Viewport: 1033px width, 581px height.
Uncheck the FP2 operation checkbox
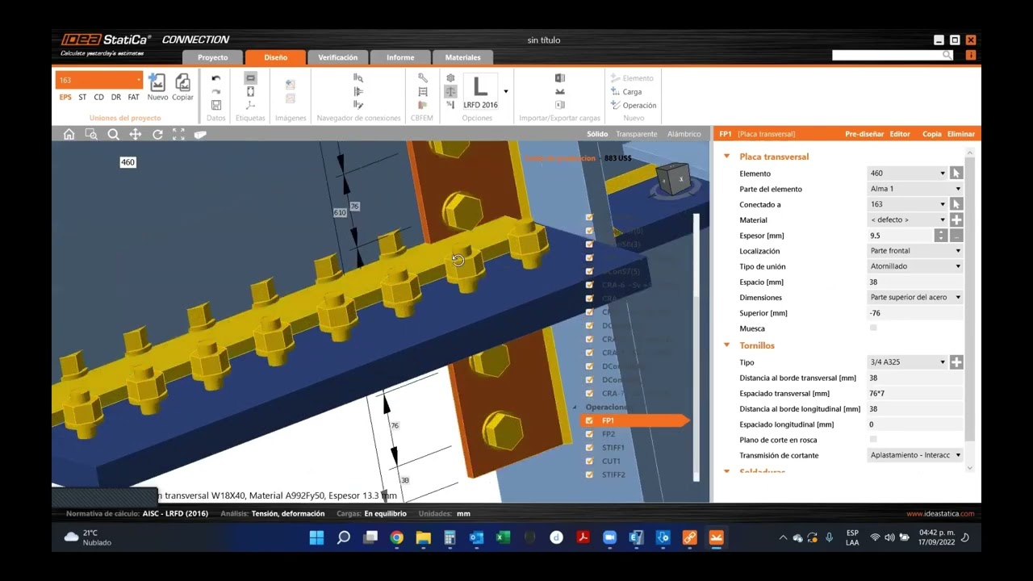[589, 434]
